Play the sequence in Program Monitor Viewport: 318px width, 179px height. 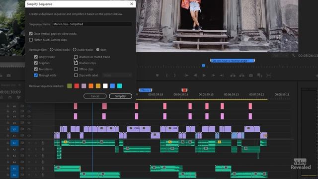tap(204, 75)
